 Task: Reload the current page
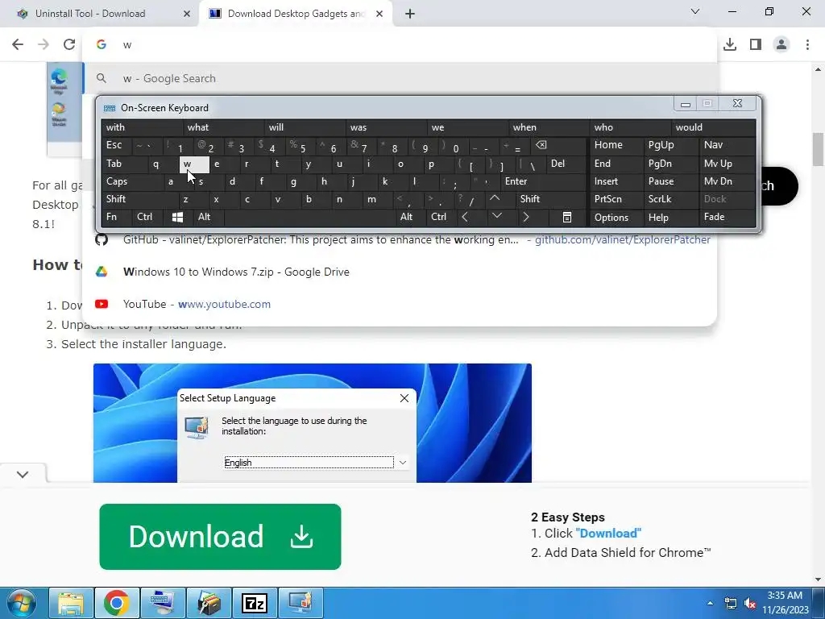(x=69, y=44)
